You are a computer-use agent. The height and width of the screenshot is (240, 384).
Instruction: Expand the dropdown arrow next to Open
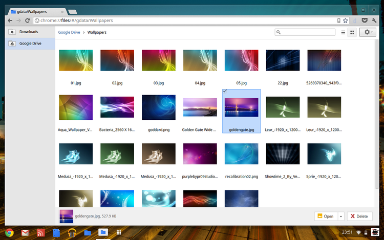click(342, 216)
